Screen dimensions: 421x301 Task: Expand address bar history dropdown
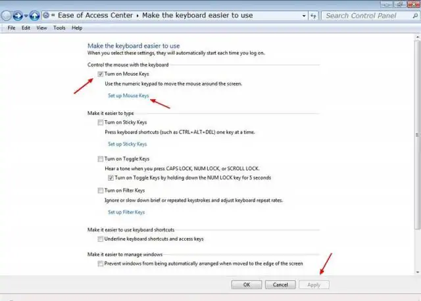point(304,16)
